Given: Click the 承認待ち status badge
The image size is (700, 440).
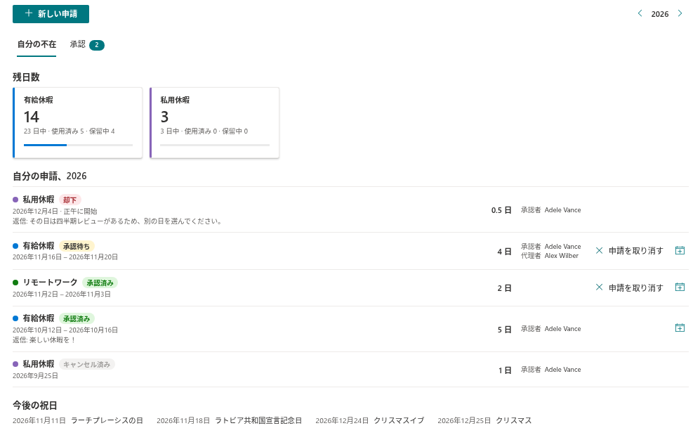Looking at the screenshot, I should pos(77,246).
